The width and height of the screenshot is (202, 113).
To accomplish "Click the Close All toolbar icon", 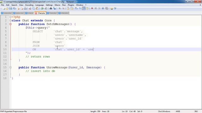I will [22, 8].
